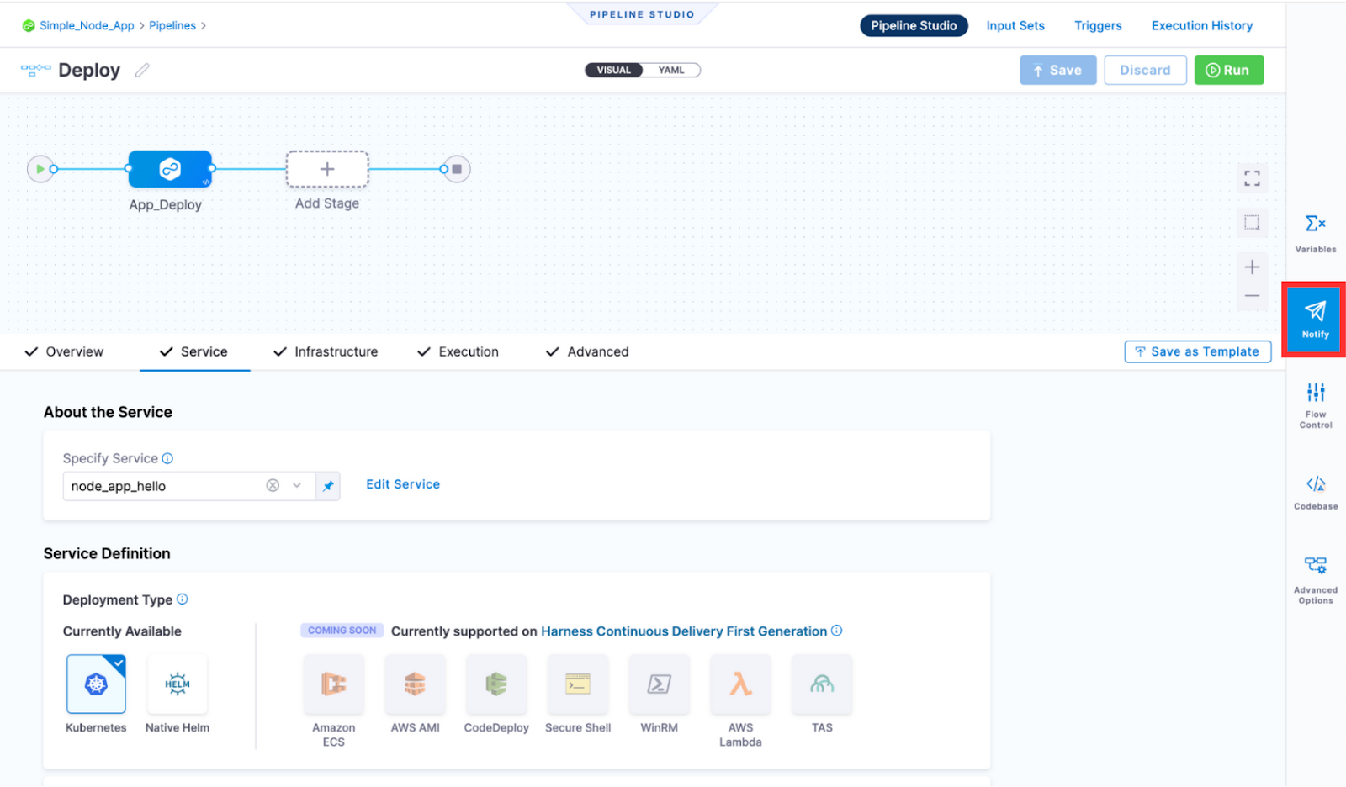
Task: Clear the node_app_hello service selection
Action: 273,485
